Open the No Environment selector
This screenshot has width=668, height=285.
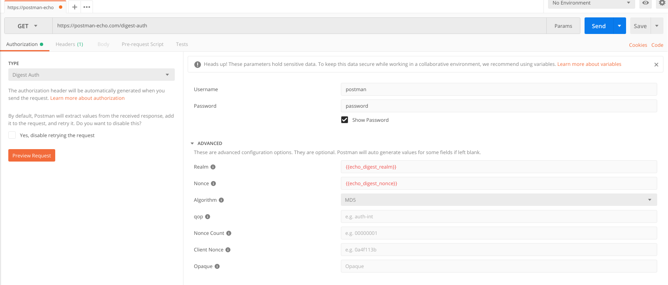591,3
